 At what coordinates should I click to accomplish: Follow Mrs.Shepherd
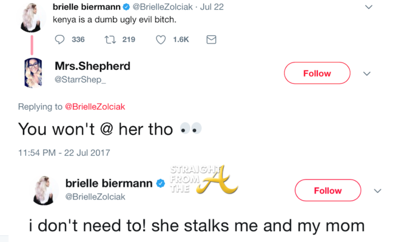(x=317, y=73)
